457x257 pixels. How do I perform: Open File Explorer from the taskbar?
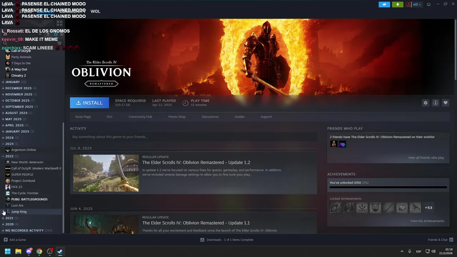tap(18, 251)
